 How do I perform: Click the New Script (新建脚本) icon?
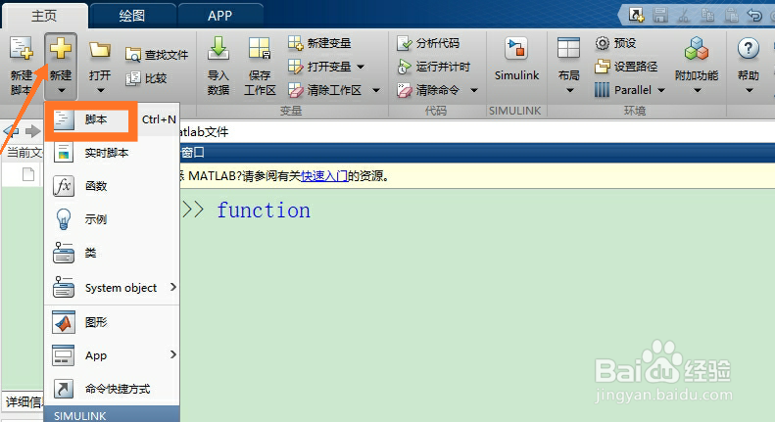[x=21, y=49]
